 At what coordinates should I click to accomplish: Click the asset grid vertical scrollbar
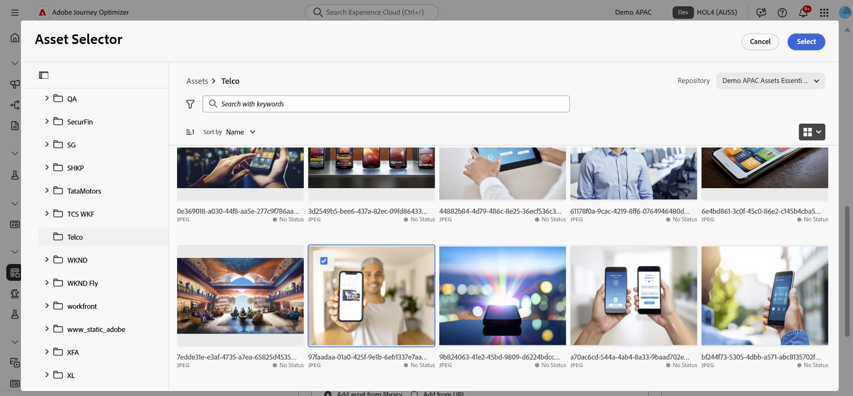pos(847,272)
